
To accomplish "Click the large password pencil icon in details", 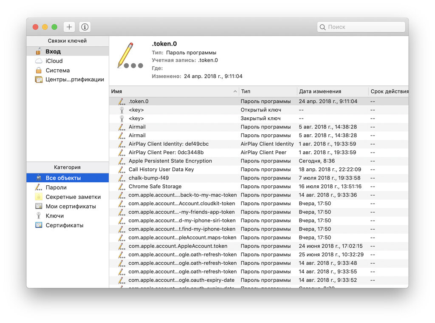I will [x=130, y=56].
